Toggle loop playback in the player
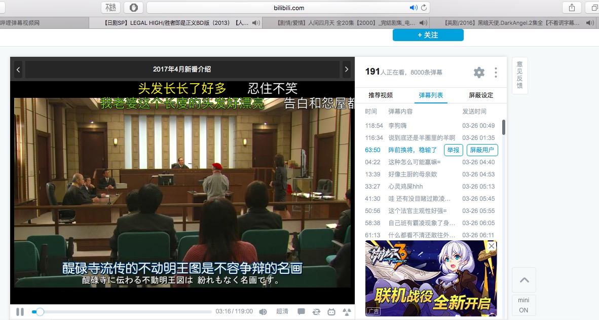 pos(316,312)
